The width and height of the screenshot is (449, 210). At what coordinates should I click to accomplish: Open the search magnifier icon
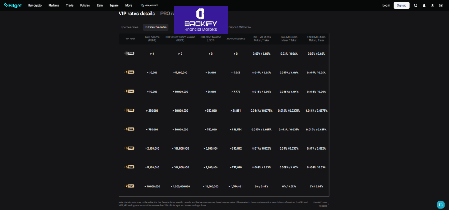[416, 5]
